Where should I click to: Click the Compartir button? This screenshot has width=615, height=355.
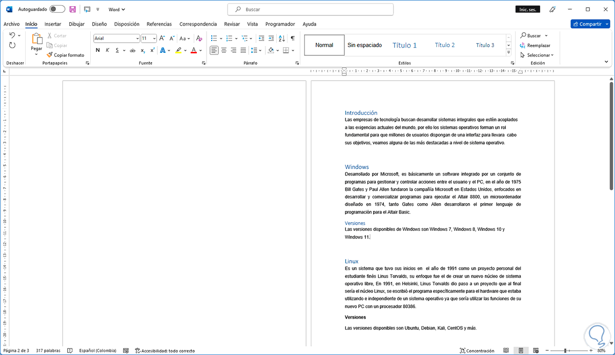590,24
